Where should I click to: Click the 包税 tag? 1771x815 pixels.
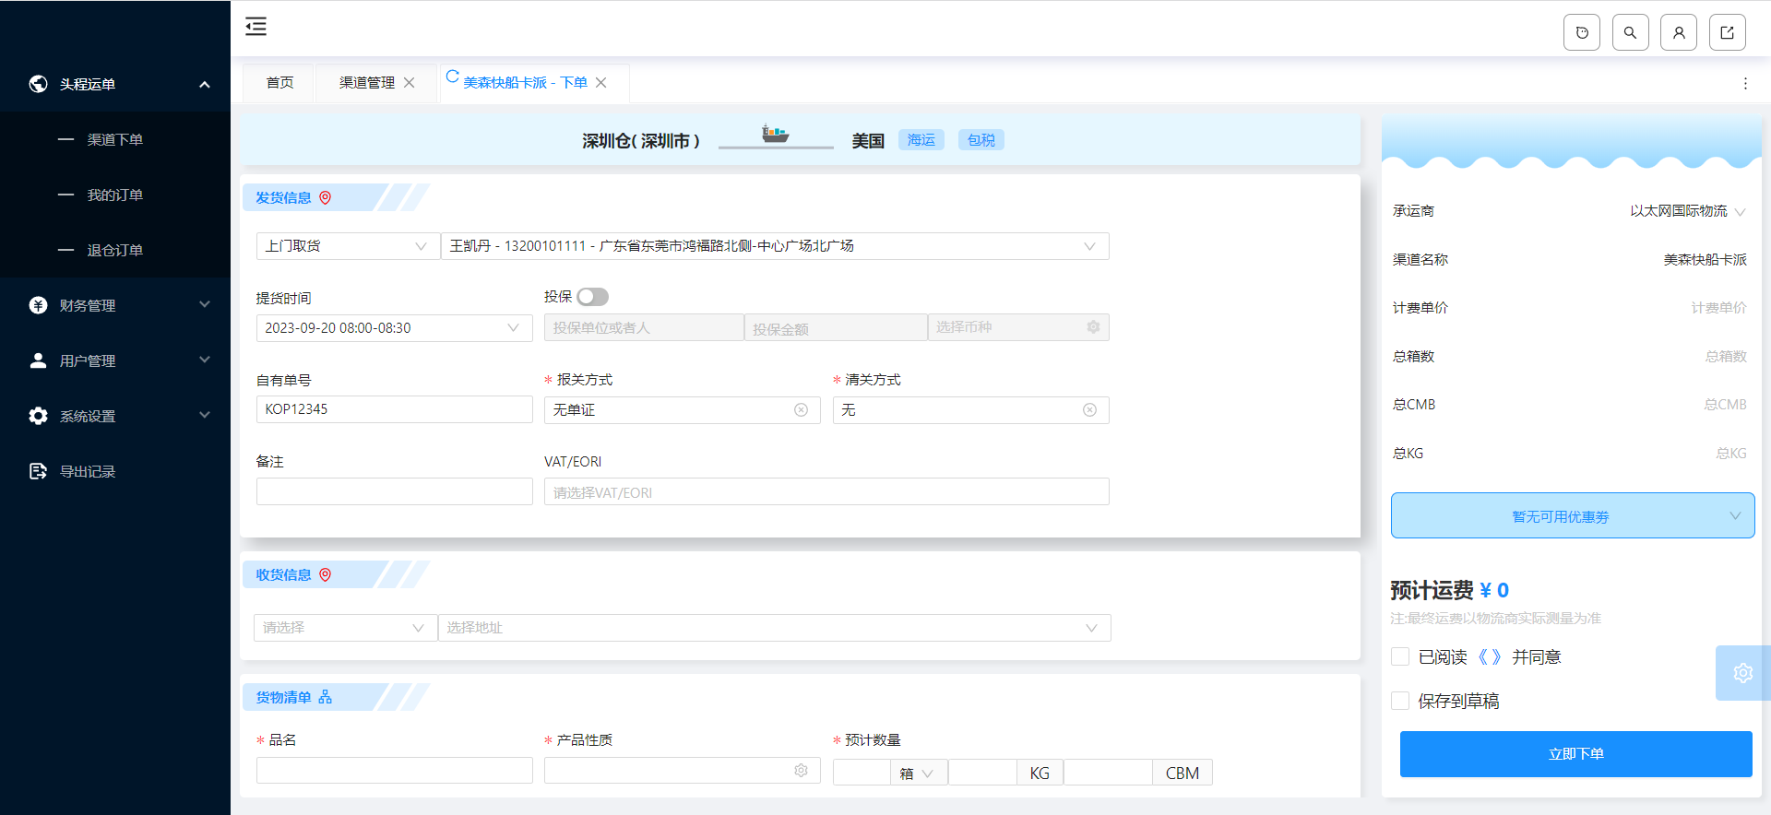981,140
